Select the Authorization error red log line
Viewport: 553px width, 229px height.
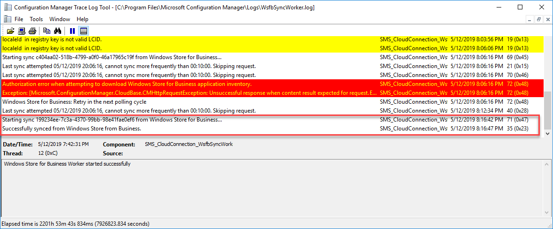point(272,84)
